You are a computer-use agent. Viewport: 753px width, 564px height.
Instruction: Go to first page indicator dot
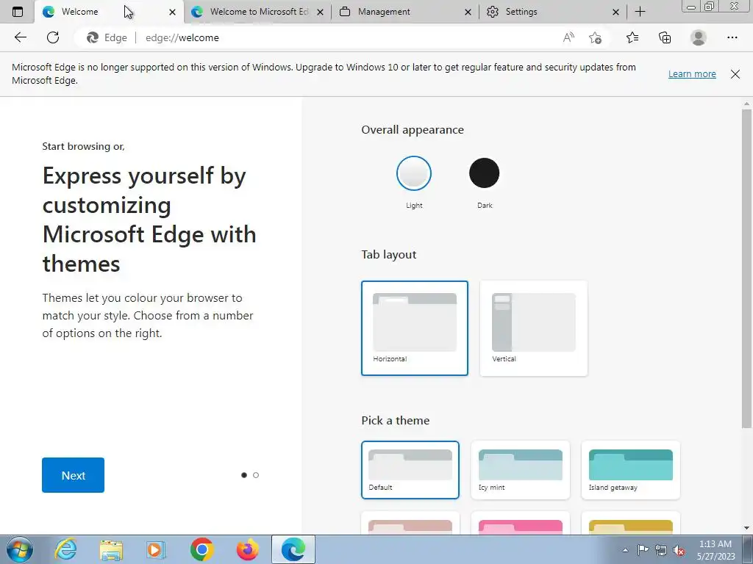[244, 475]
